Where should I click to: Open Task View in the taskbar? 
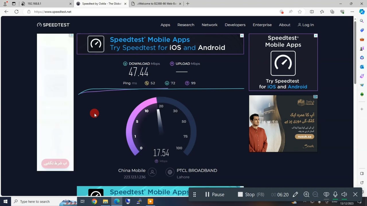coord(83,201)
